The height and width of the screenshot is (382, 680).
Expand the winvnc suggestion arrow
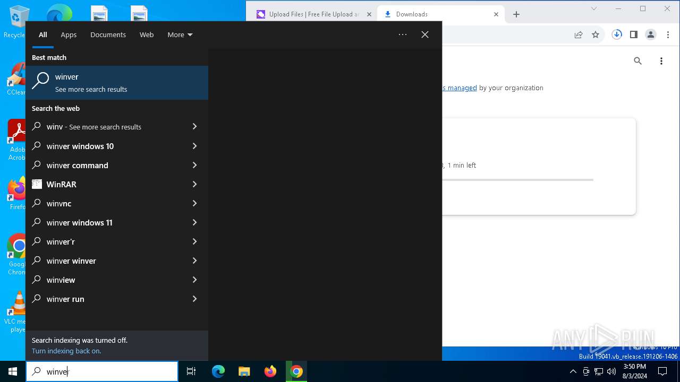194,203
